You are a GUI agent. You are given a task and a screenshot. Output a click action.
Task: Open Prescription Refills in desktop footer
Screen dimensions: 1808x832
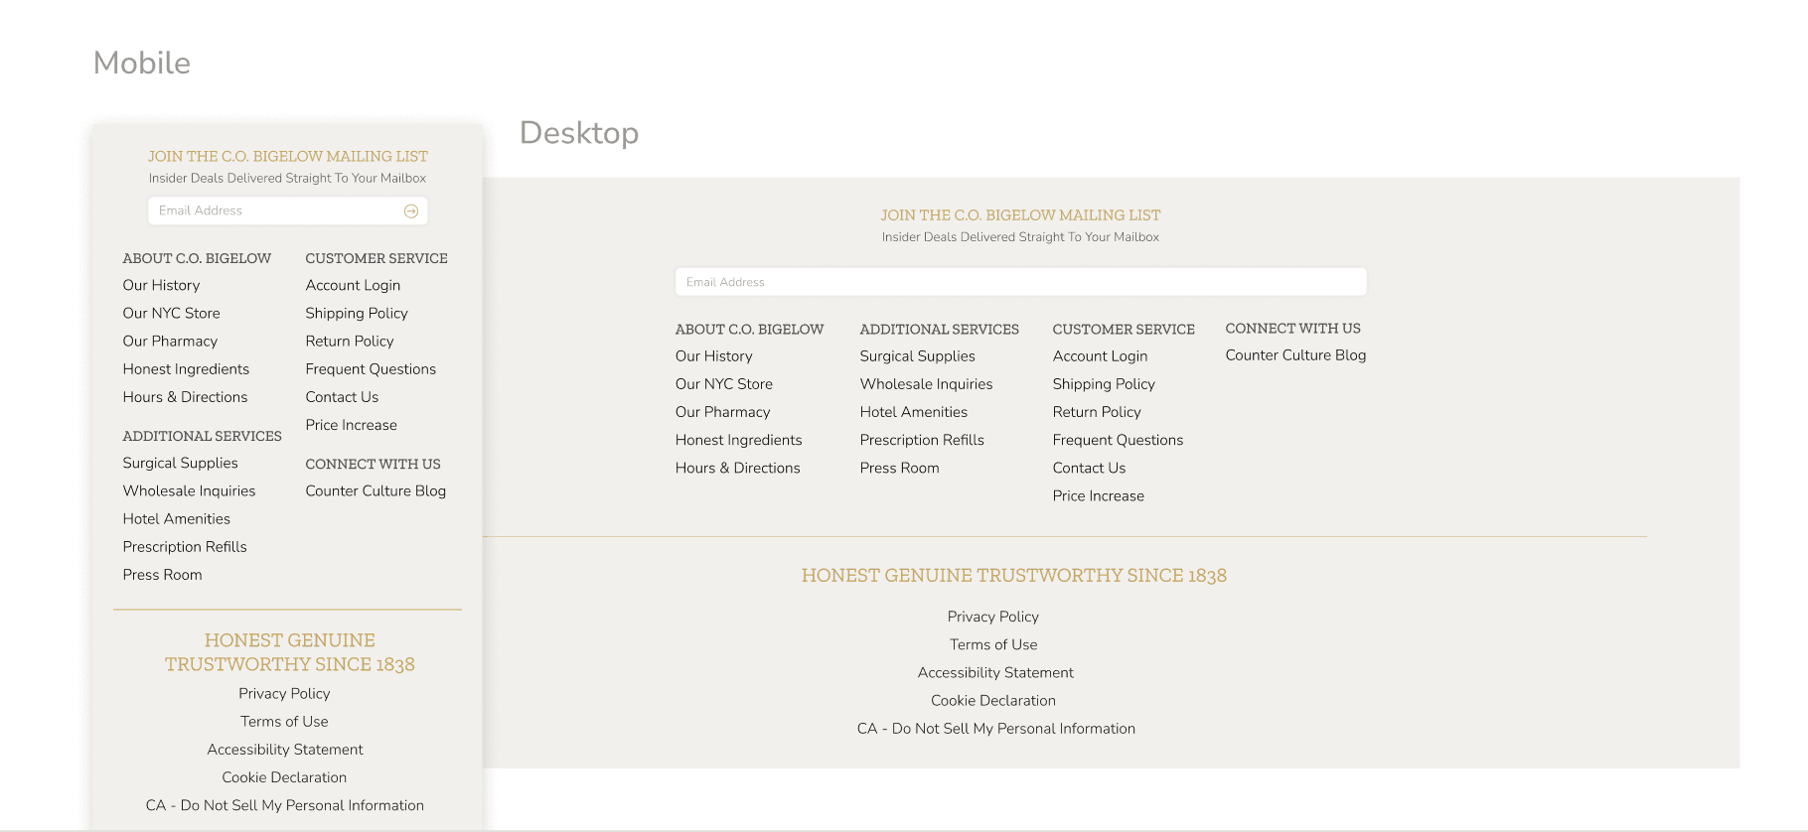tap(922, 439)
